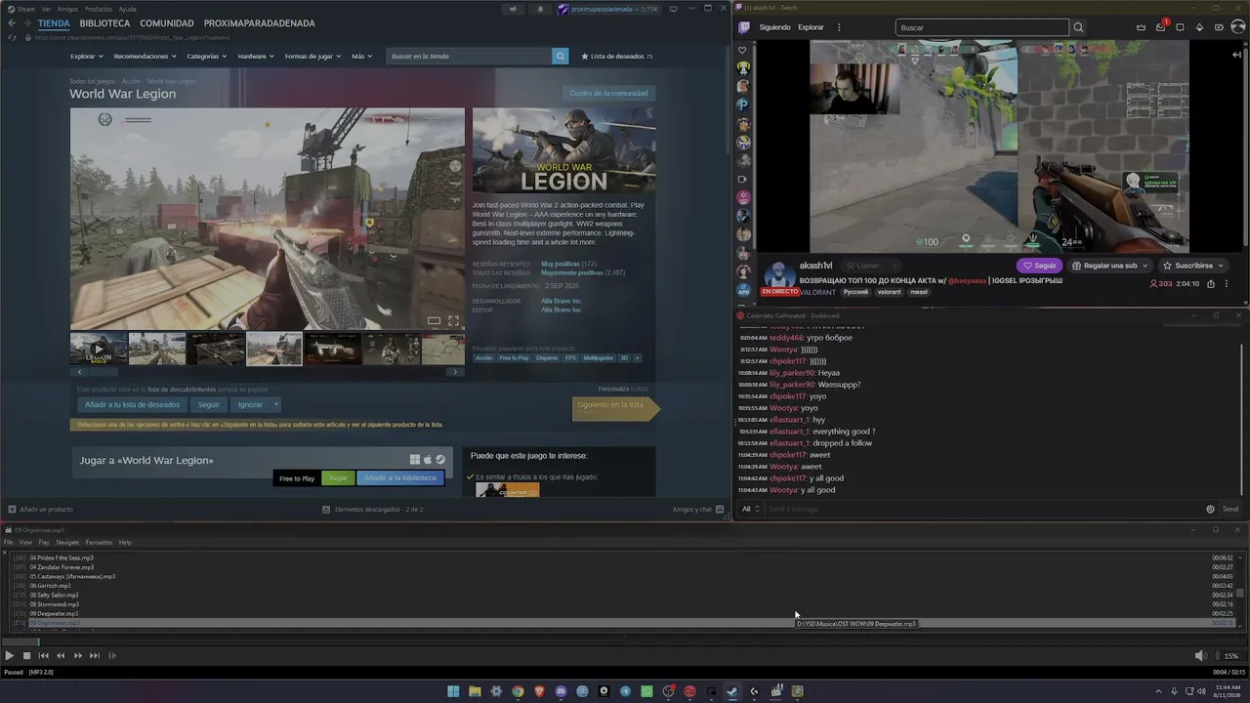Expand Explorar dropdown in Steam store

point(87,57)
